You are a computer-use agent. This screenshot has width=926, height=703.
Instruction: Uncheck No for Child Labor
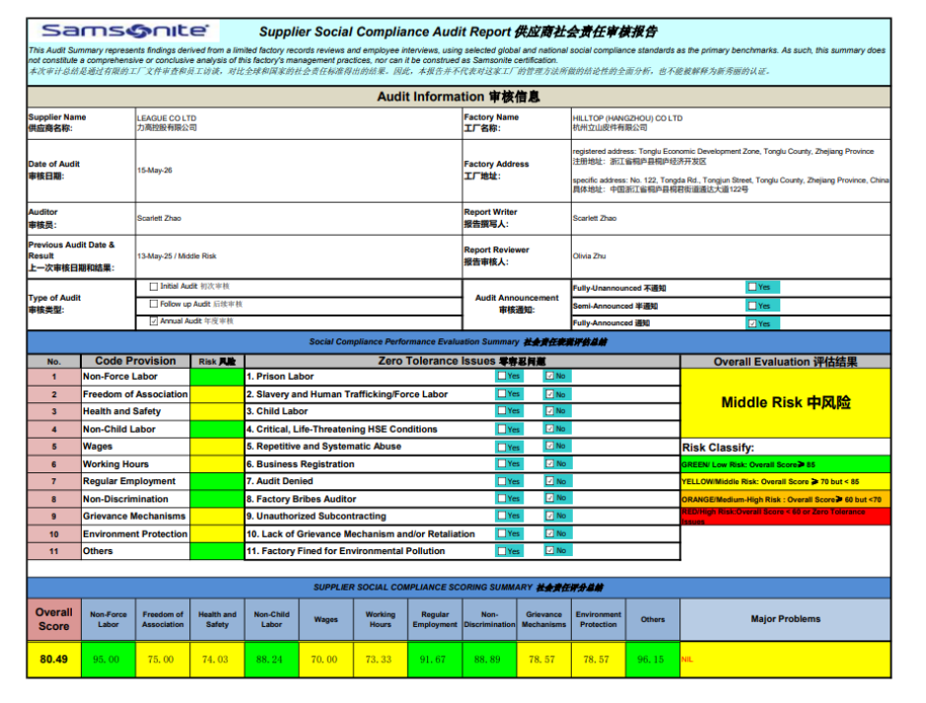click(550, 411)
